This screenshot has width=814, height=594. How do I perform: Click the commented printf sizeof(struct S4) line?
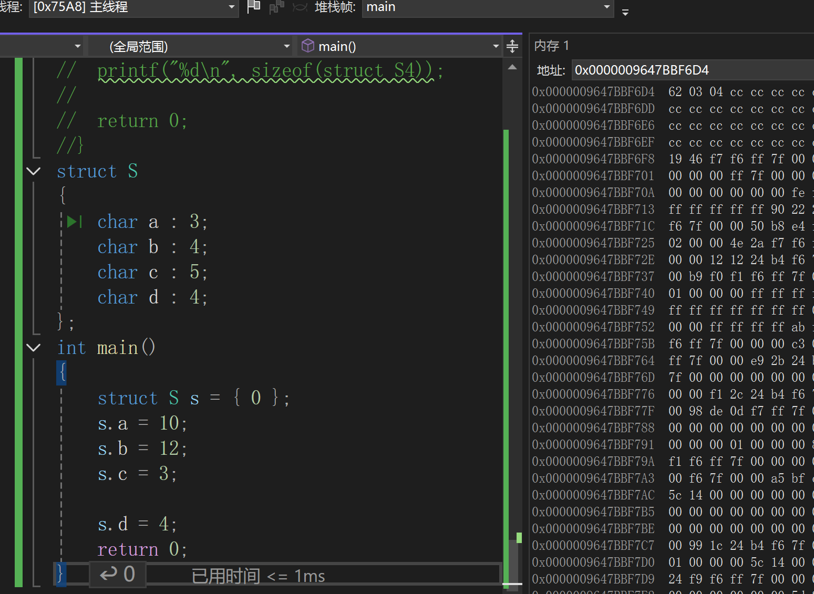[250, 70]
